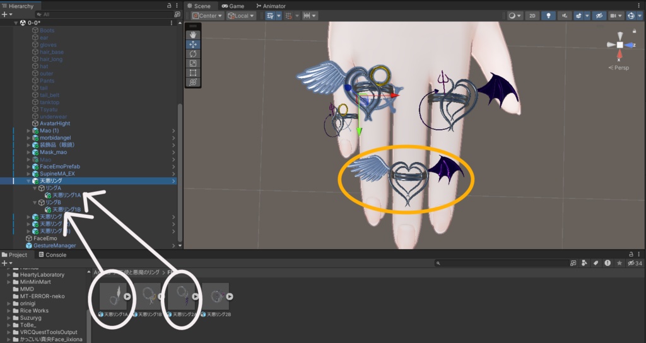Screen dimensions: 646x343
Task: Open Mask_mao prefab via its arrow
Action: pyautogui.click(x=173, y=152)
